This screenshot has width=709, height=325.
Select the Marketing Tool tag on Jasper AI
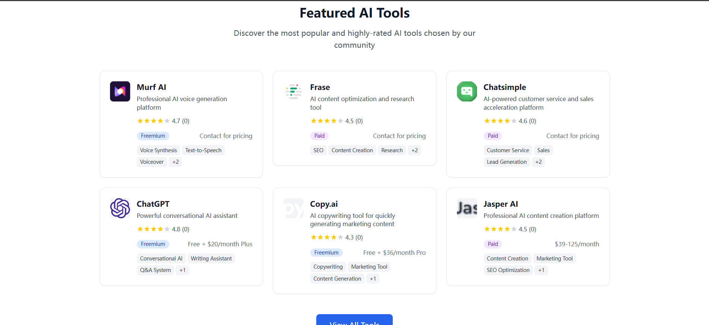coord(555,259)
